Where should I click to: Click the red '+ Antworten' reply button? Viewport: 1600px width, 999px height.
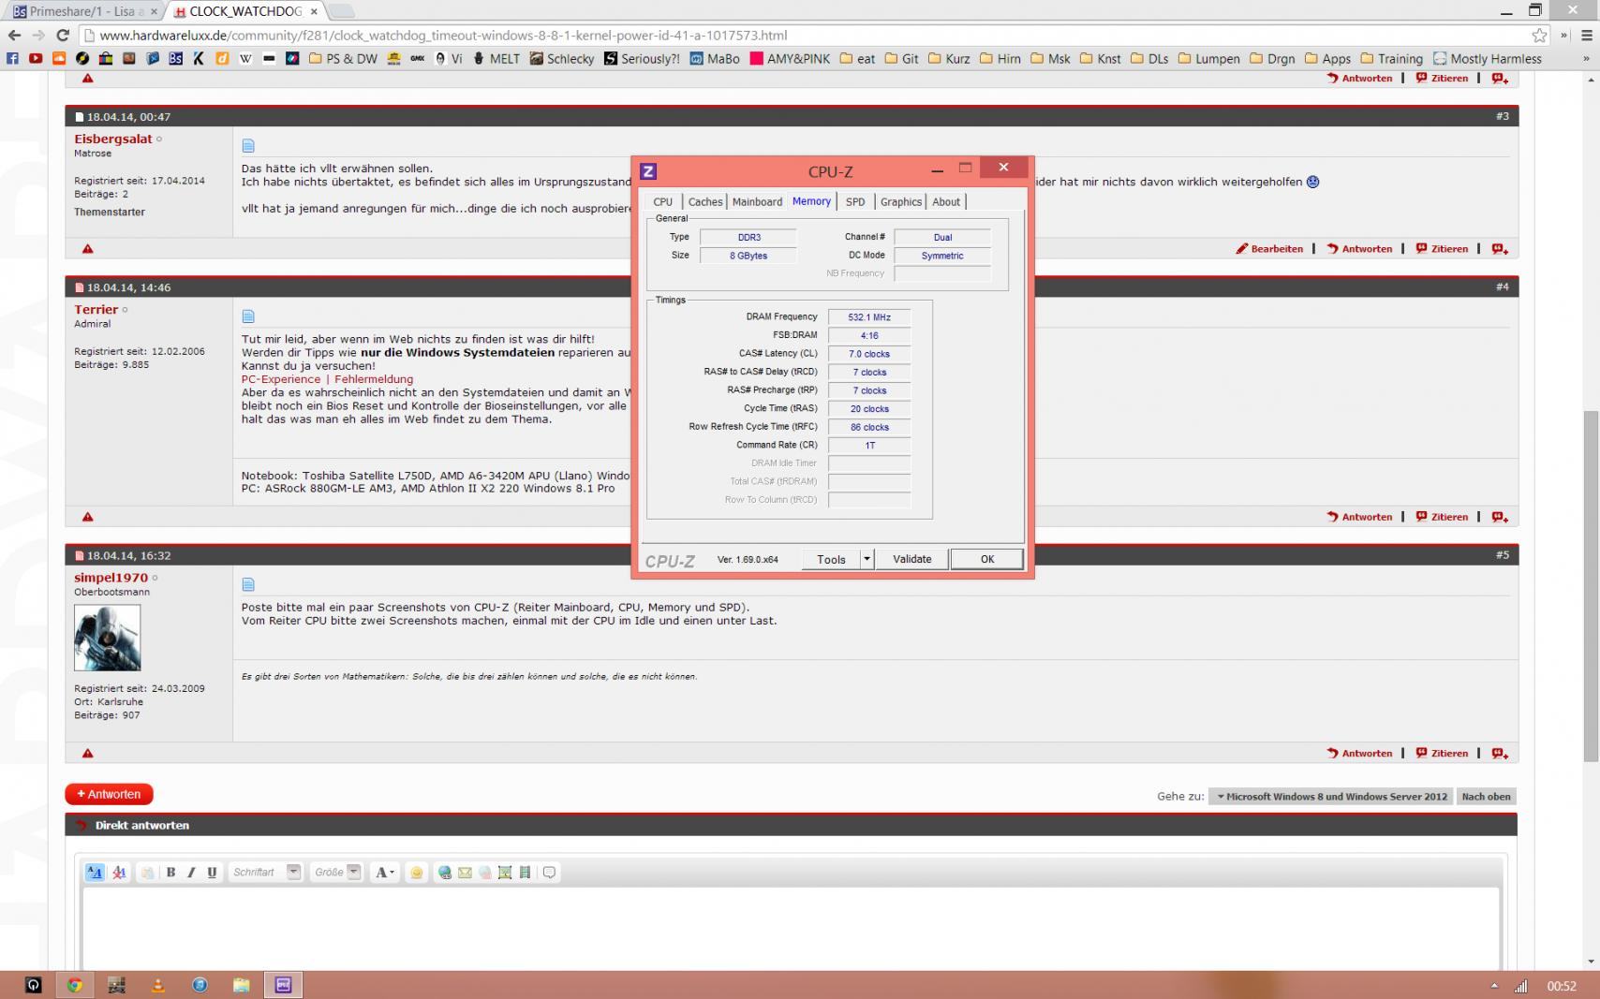pyautogui.click(x=109, y=794)
